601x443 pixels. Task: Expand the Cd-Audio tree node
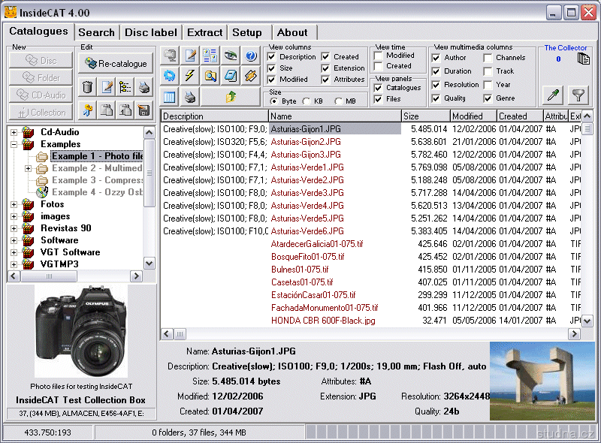click(14, 132)
